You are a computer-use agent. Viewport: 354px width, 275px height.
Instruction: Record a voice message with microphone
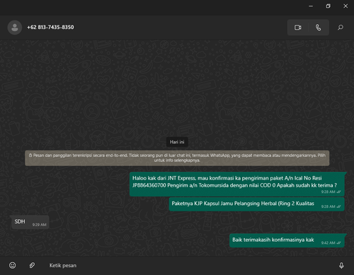tap(341, 266)
